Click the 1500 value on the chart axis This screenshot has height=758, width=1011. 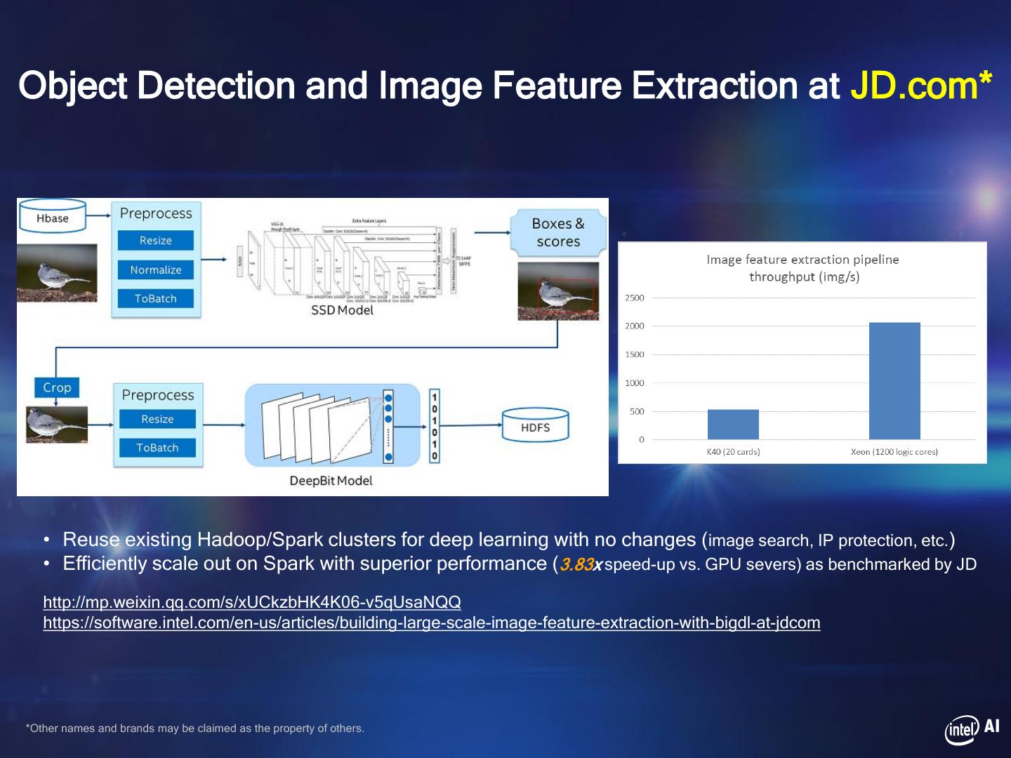(x=635, y=354)
